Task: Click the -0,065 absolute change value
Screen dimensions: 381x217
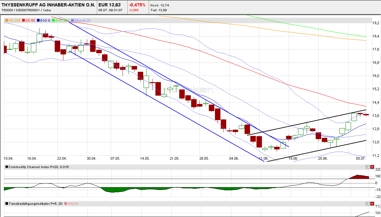Action: click(x=134, y=10)
